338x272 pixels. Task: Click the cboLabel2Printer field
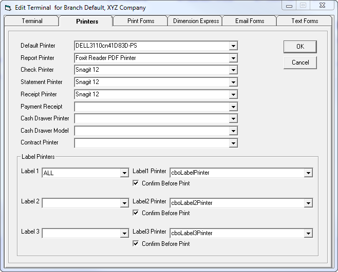241,203
